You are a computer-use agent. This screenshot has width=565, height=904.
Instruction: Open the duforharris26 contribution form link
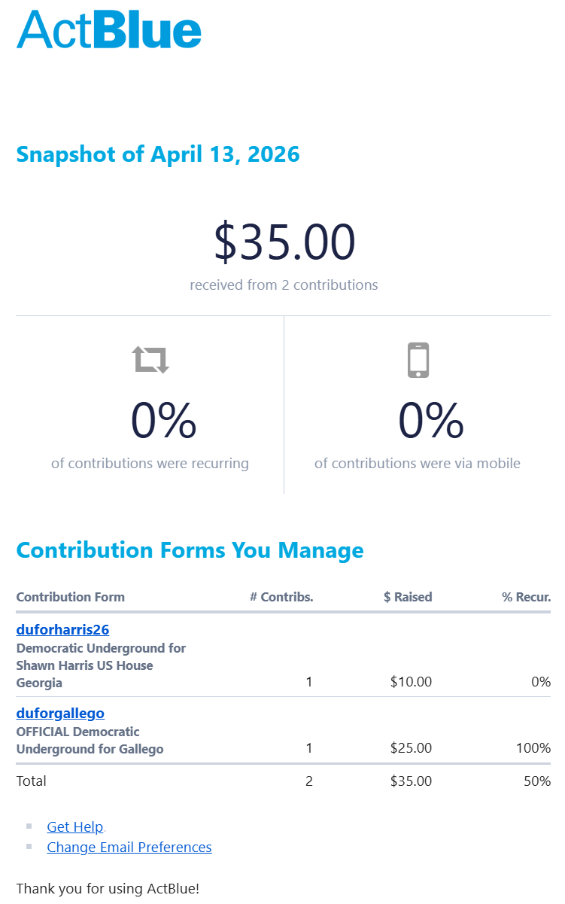pyautogui.click(x=62, y=630)
